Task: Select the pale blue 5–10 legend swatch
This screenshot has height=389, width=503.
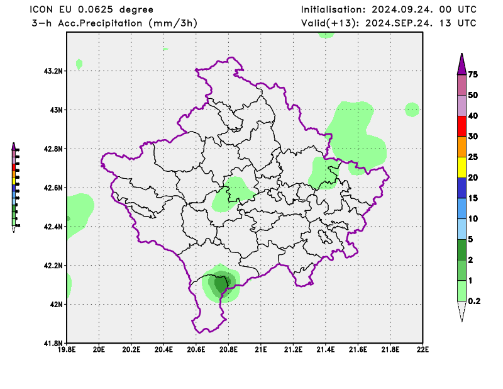Action: [462, 229]
